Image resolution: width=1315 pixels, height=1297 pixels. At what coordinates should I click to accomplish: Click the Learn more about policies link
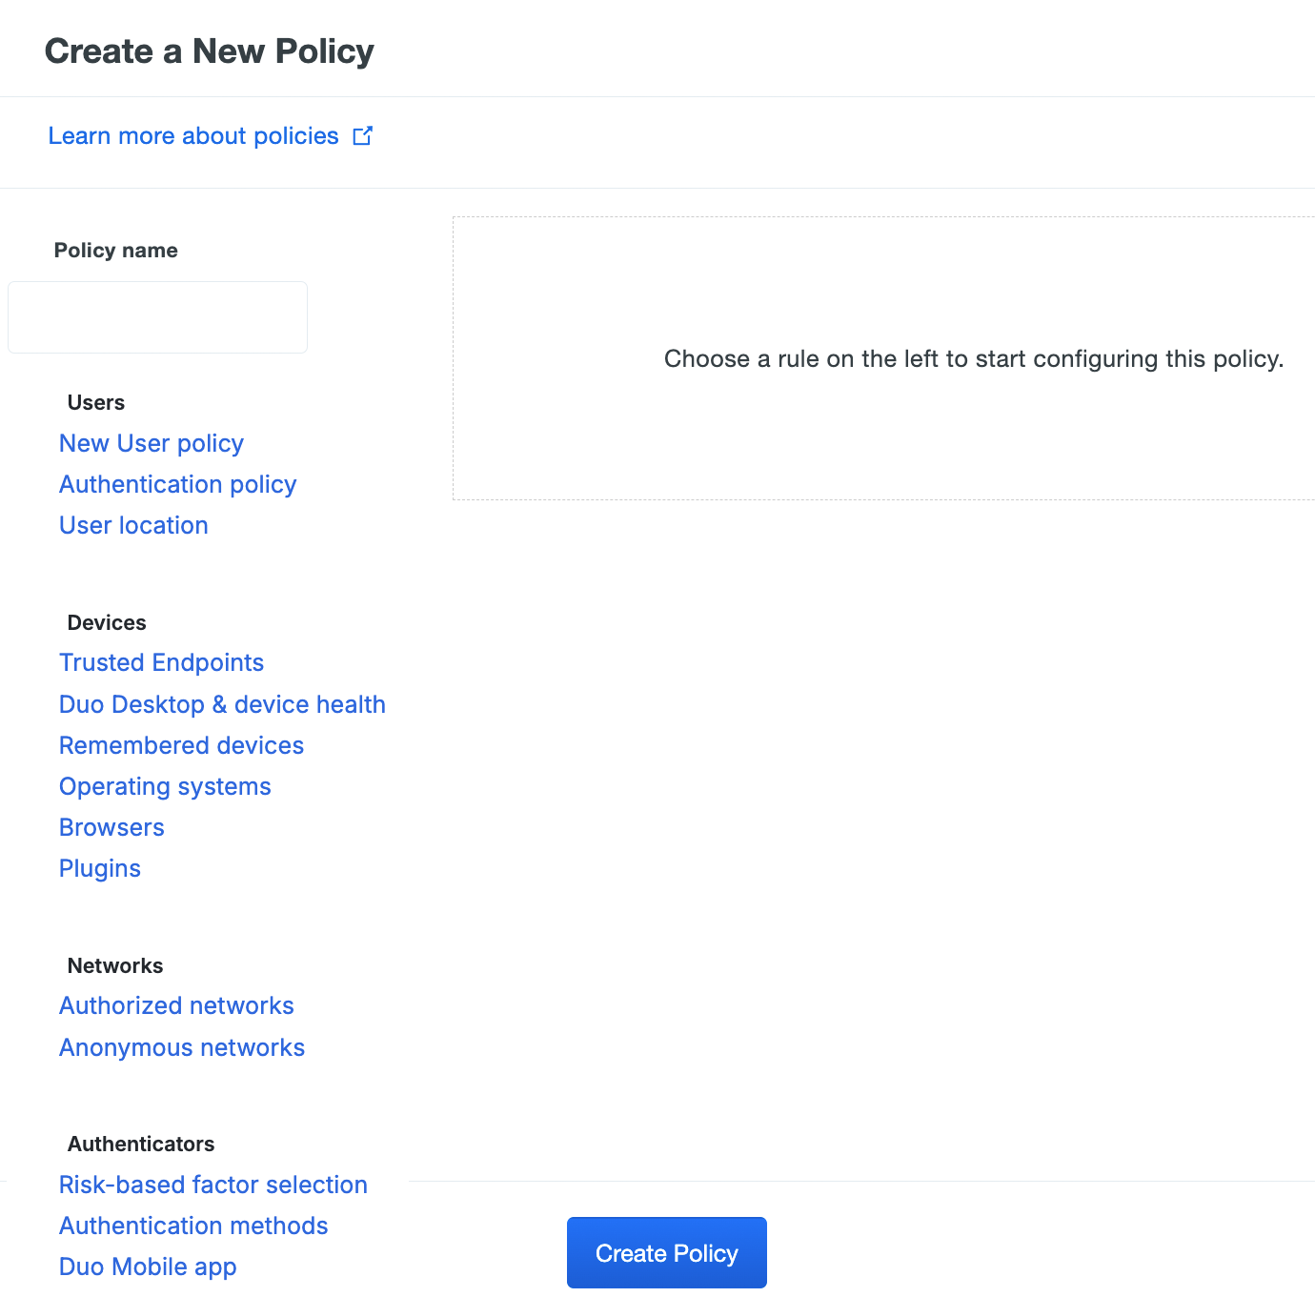192,135
